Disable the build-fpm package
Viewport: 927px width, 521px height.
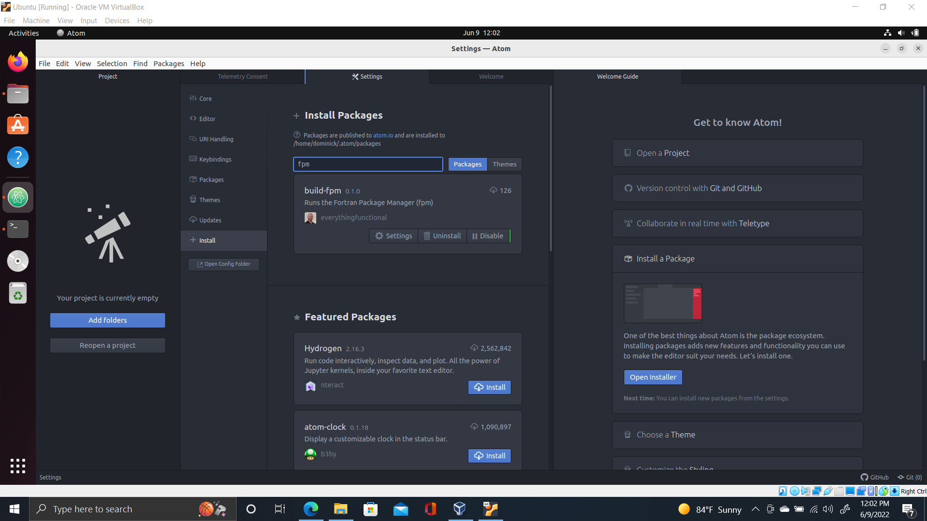point(488,236)
